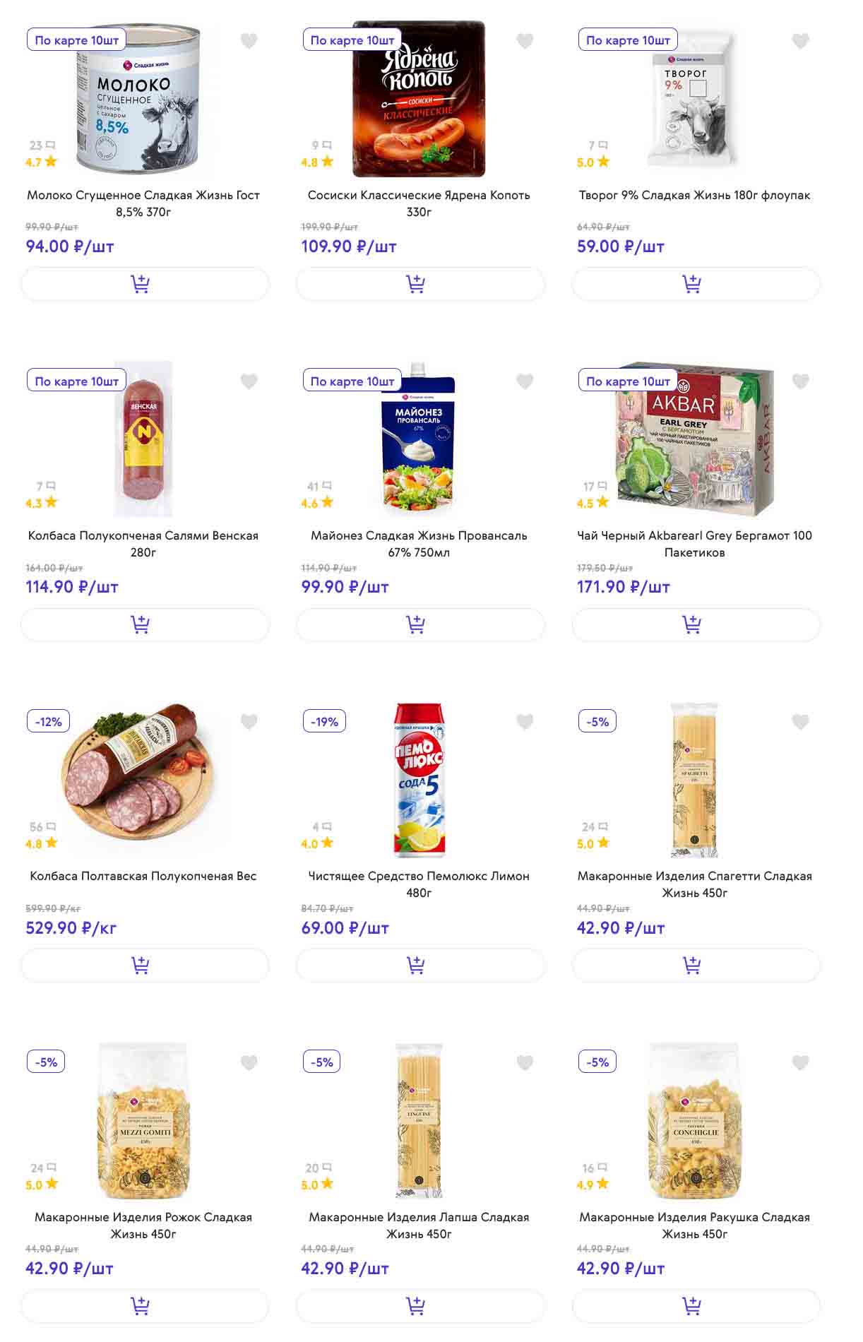Click the -19% discount badge on Пемолюкс

pos(324,721)
